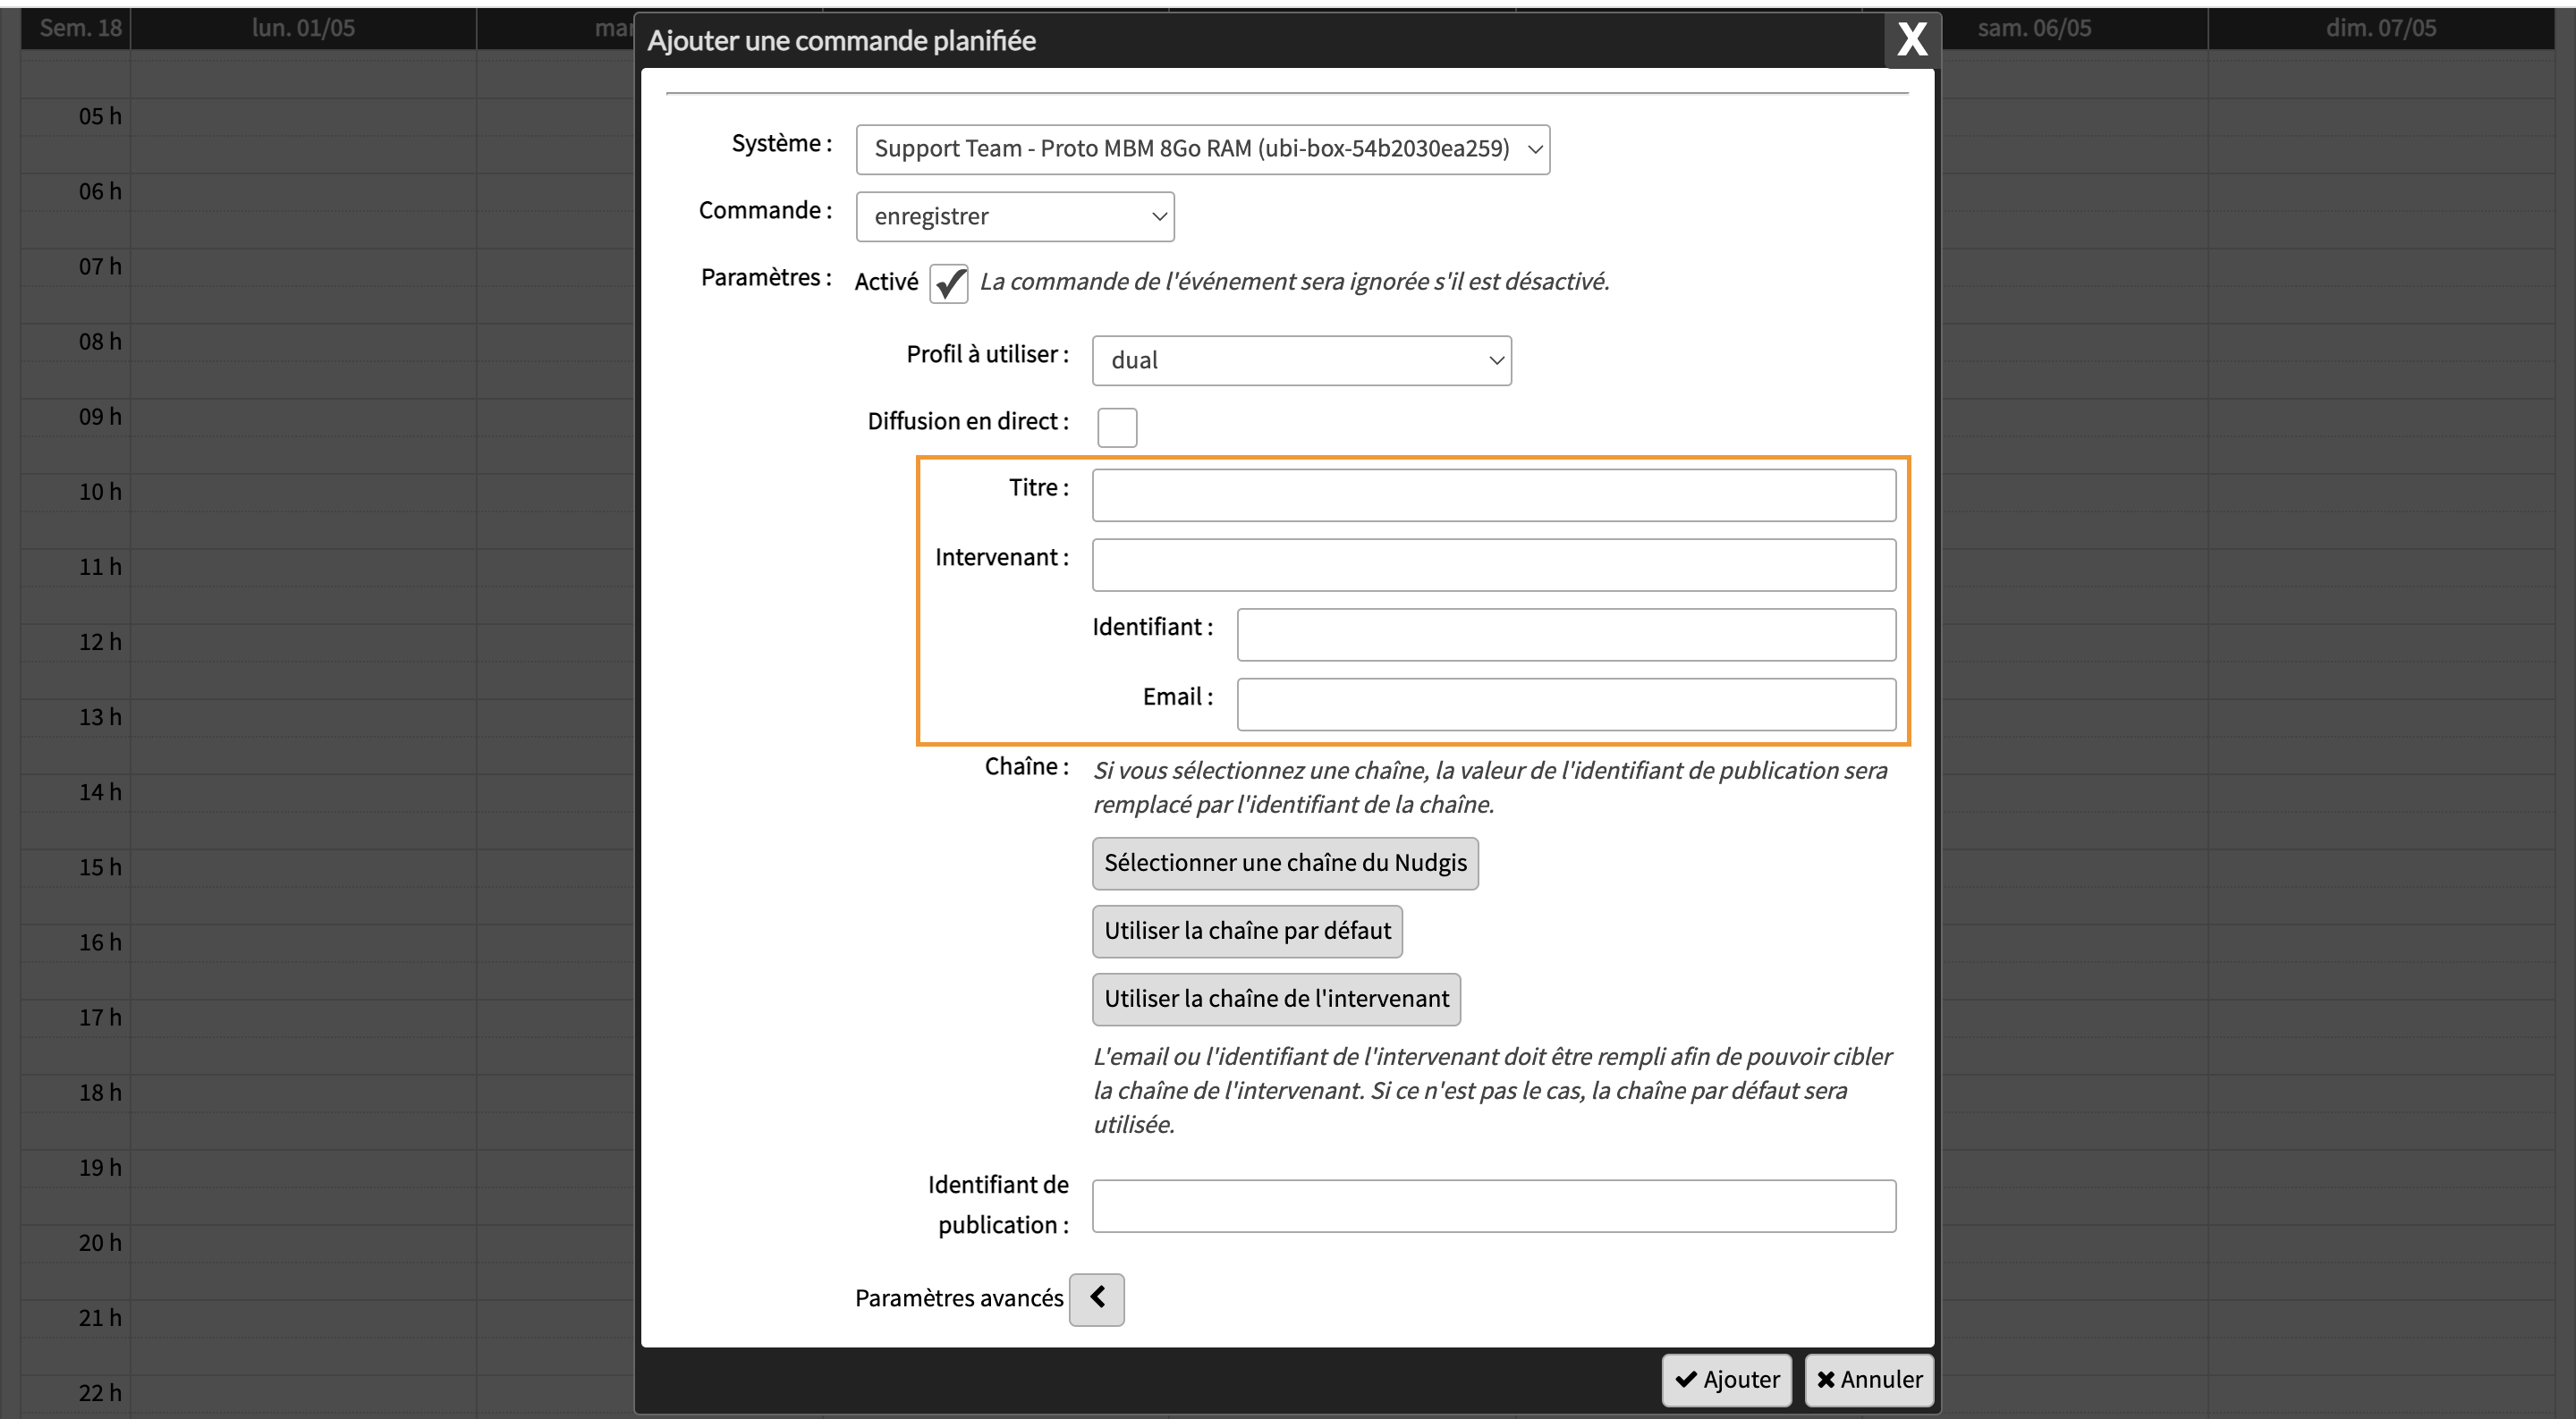
Task: Click the 07 h time row label
Action: 100,267
